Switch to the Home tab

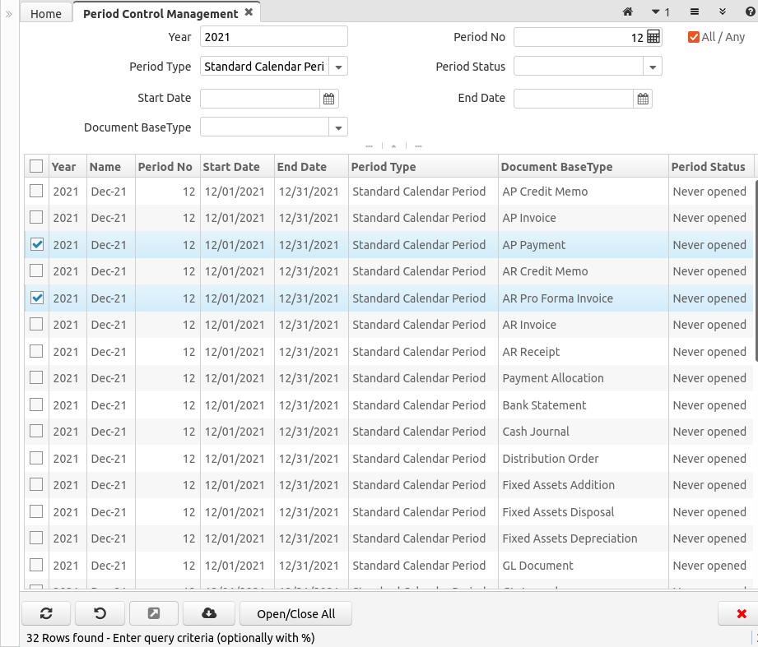click(46, 14)
